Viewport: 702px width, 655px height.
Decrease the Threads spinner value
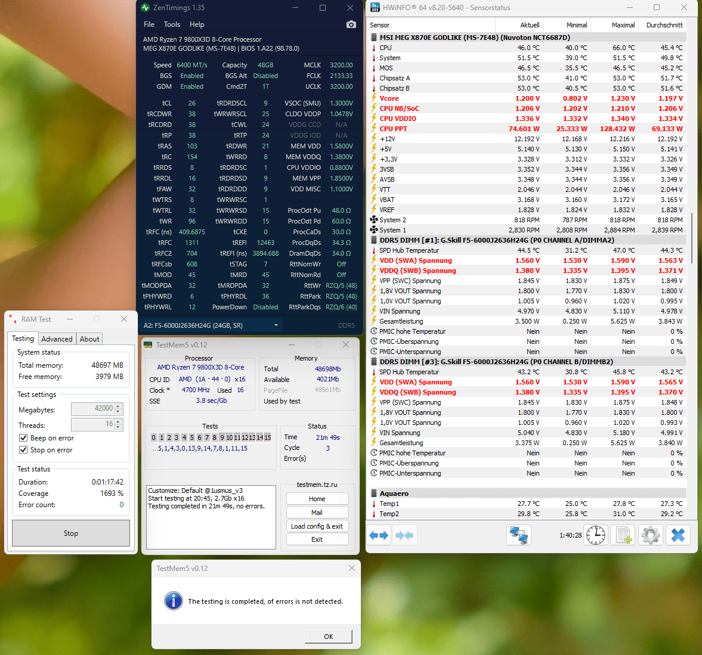coord(118,427)
